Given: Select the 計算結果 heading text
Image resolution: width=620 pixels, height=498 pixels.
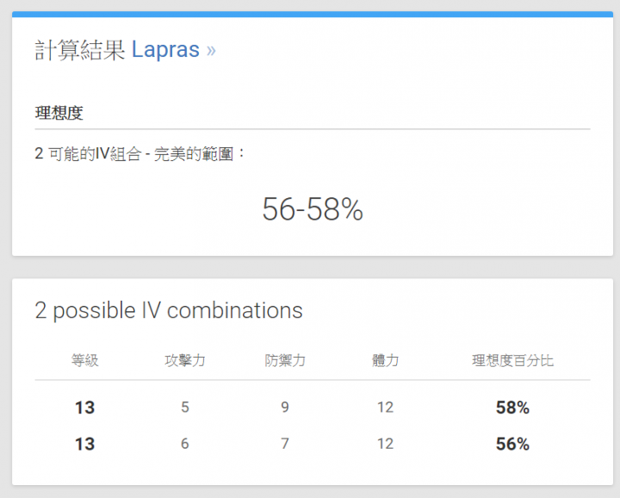Looking at the screenshot, I should click(80, 50).
